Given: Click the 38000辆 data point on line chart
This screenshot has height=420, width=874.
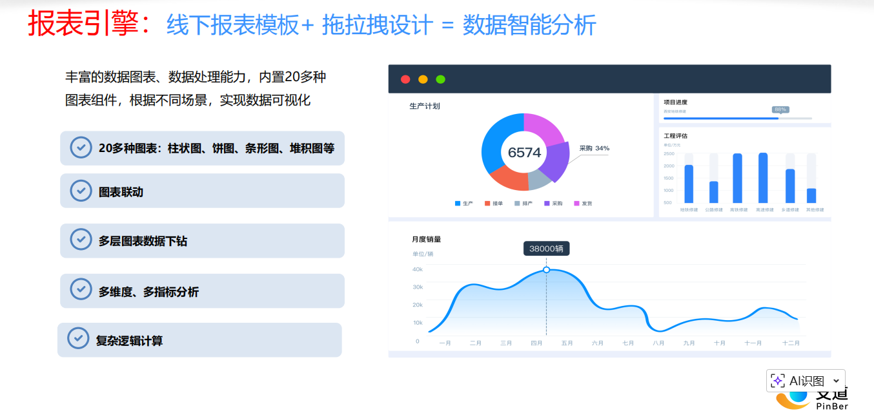Looking at the screenshot, I should tap(546, 270).
